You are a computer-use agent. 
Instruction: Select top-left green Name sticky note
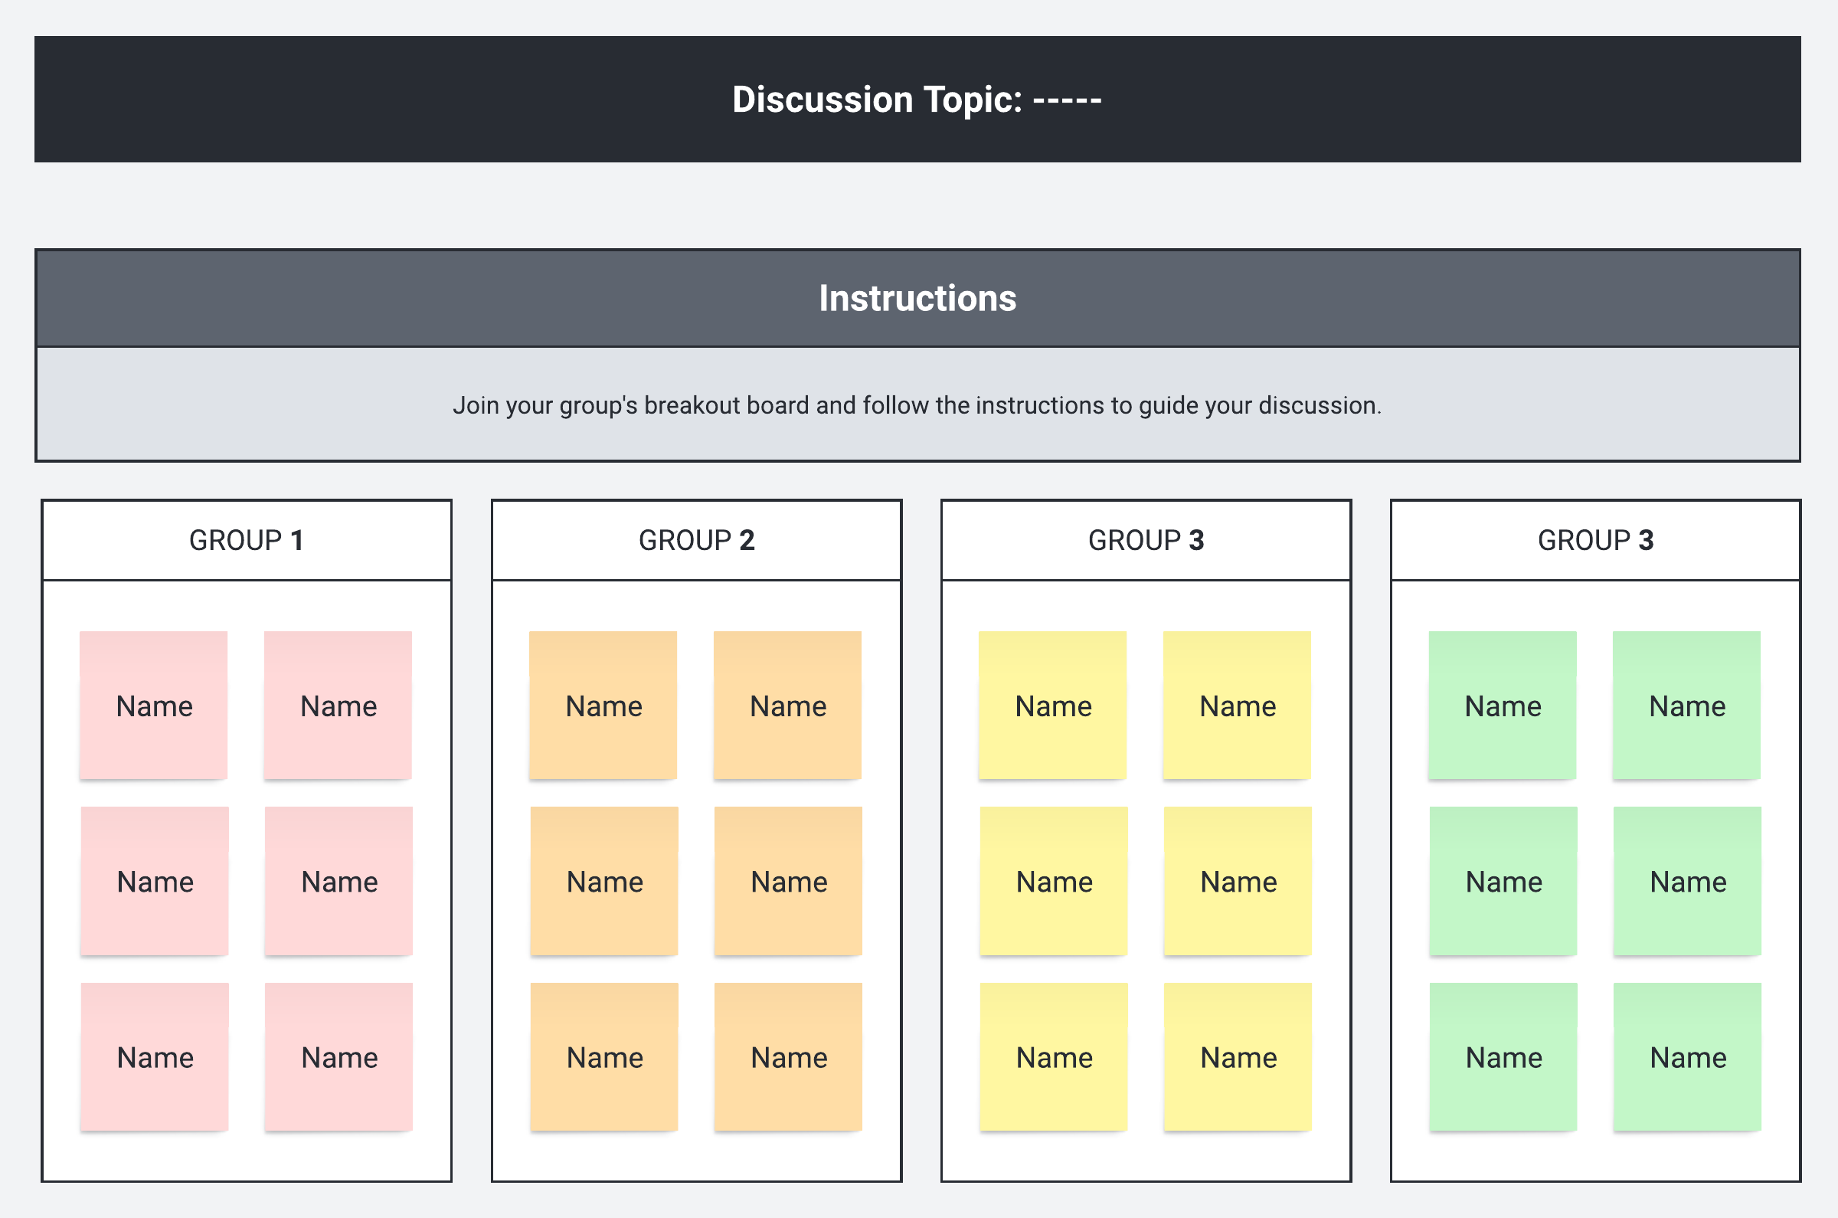[1503, 706]
